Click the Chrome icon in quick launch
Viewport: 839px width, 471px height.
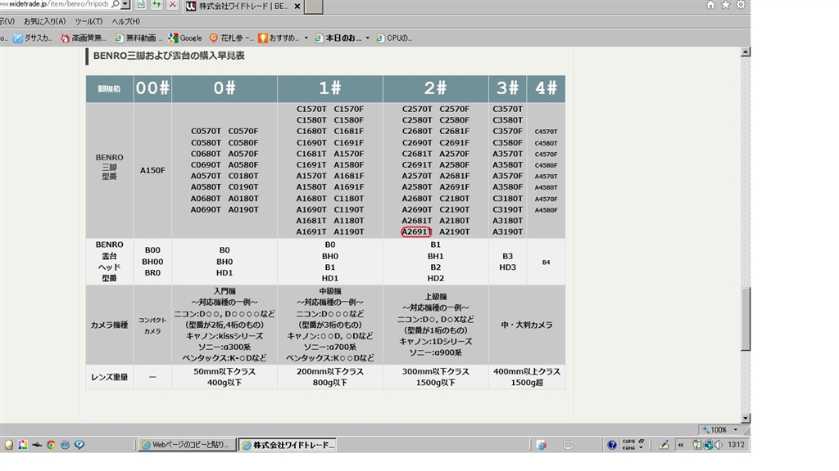(51, 444)
